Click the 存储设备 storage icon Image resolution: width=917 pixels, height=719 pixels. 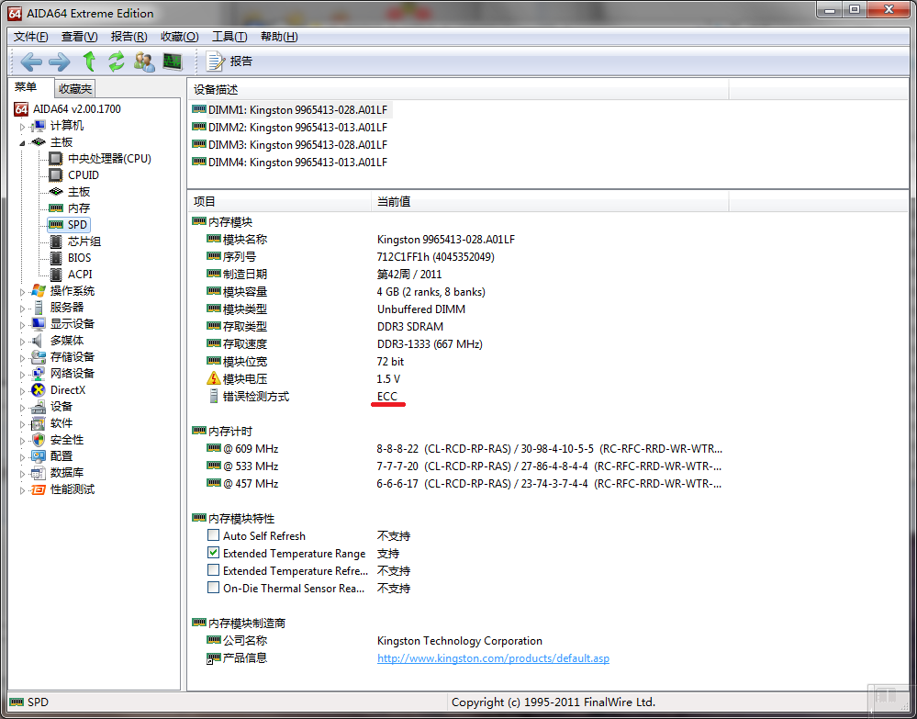point(39,357)
